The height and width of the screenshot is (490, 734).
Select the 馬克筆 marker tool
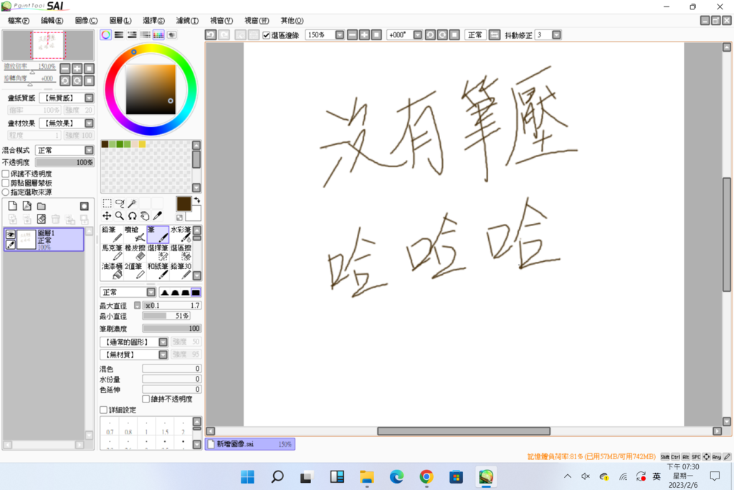click(x=112, y=253)
